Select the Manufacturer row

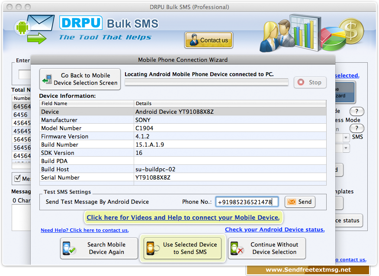[183, 120]
